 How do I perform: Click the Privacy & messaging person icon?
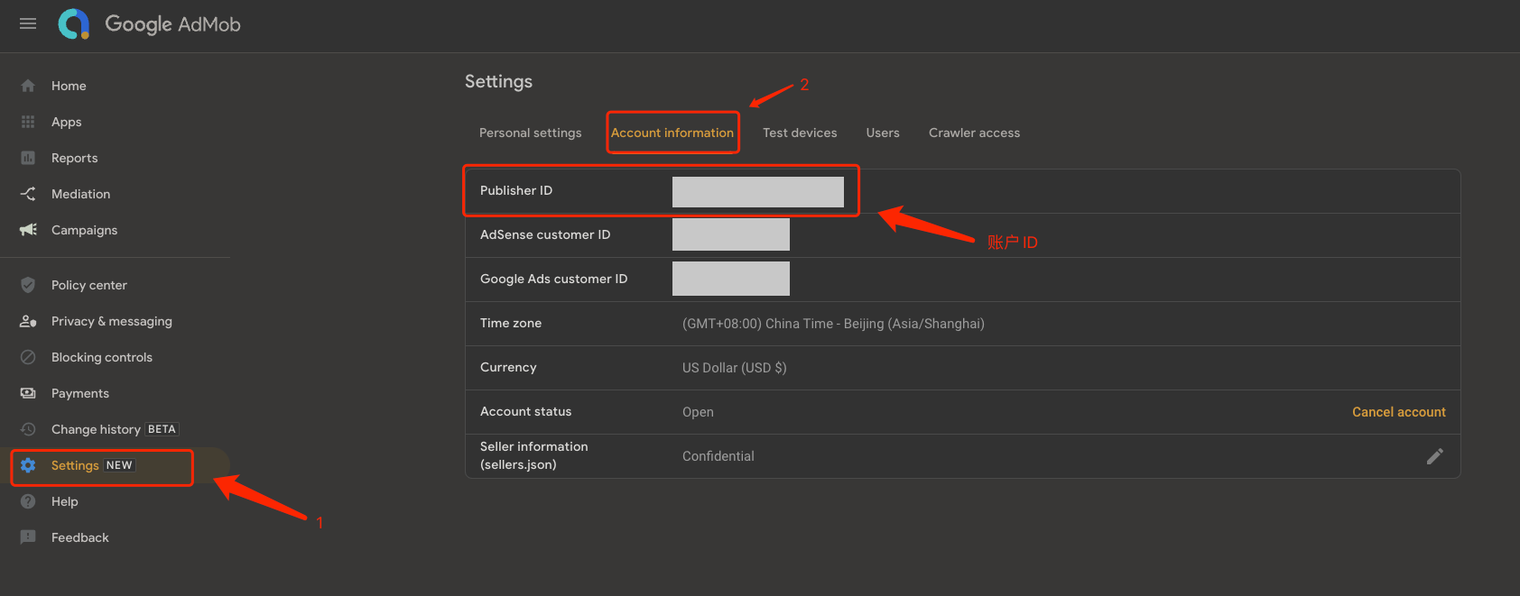28,321
